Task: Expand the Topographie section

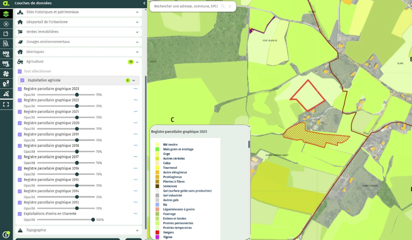Action: 137,230
